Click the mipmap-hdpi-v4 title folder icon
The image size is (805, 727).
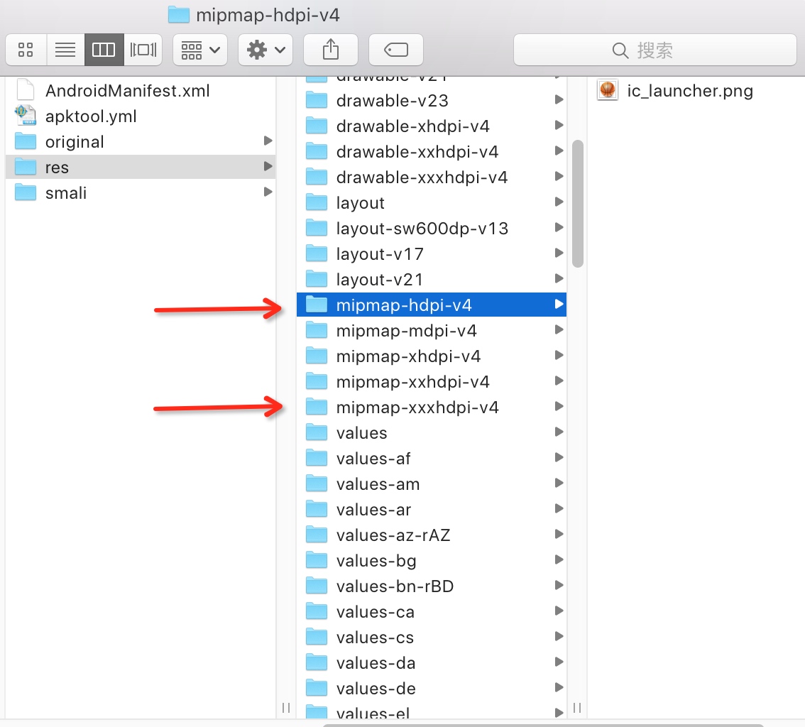(x=179, y=14)
